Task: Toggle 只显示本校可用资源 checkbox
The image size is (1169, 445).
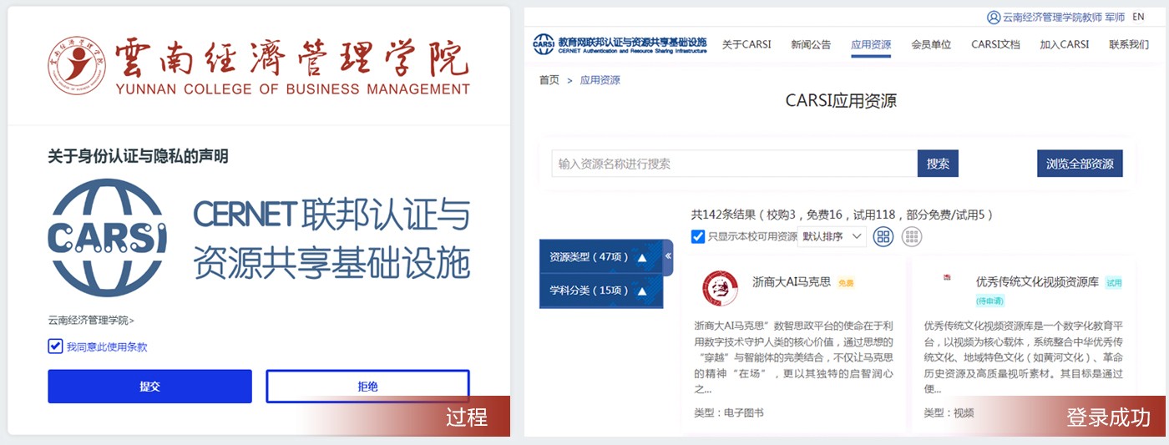Action: click(699, 236)
